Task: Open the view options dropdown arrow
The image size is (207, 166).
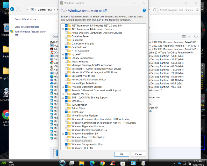Action: [x=189, y=36]
